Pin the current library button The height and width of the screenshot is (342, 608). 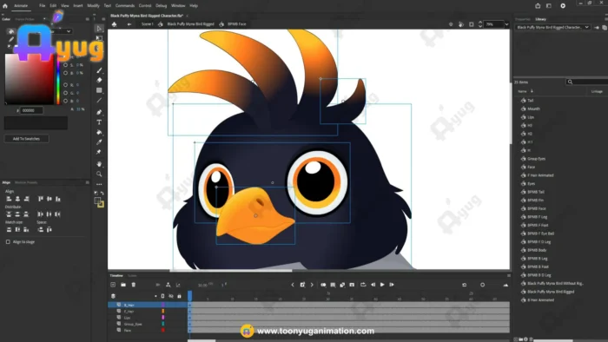pyautogui.click(x=597, y=28)
